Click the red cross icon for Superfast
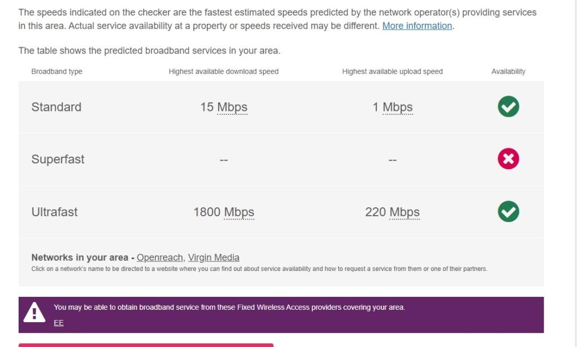577x347 pixels. 508,159
